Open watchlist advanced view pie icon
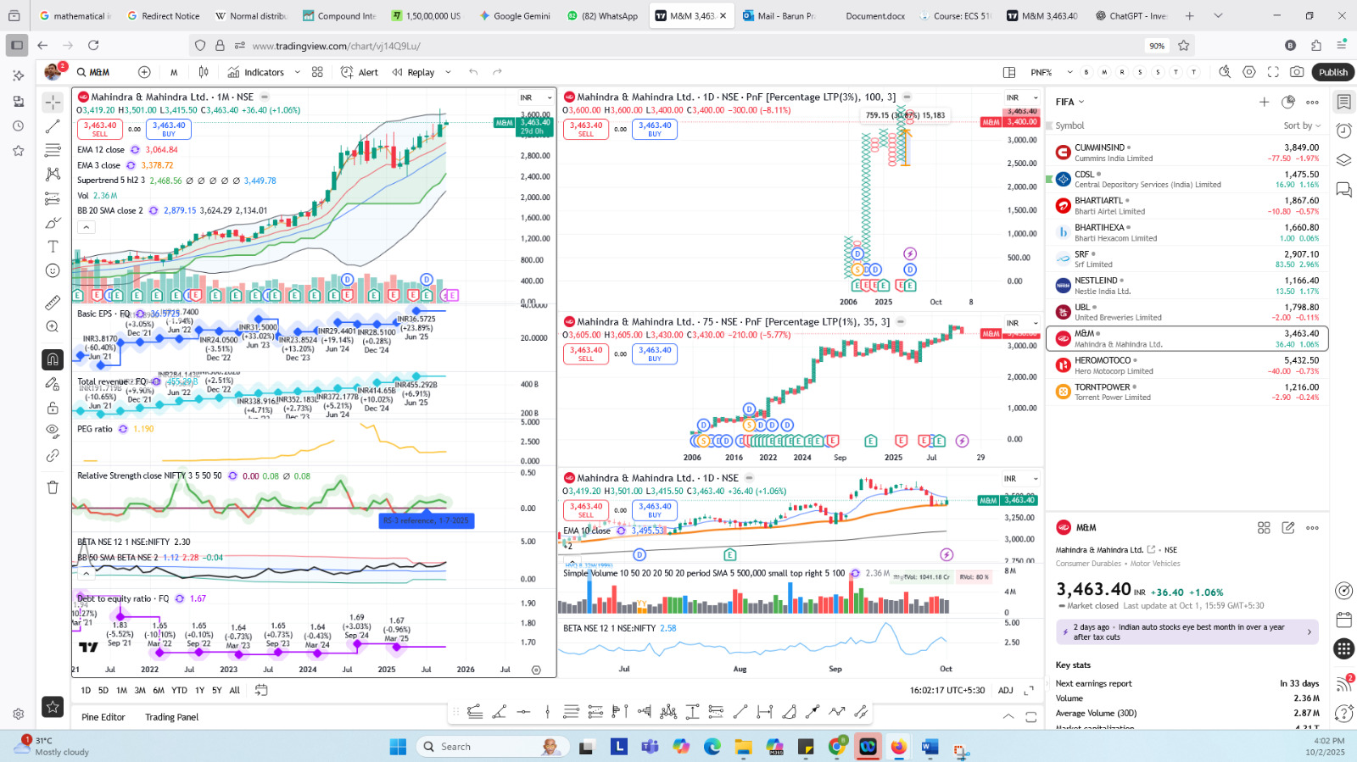Viewport: 1357px width, 762px height. point(1288,102)
